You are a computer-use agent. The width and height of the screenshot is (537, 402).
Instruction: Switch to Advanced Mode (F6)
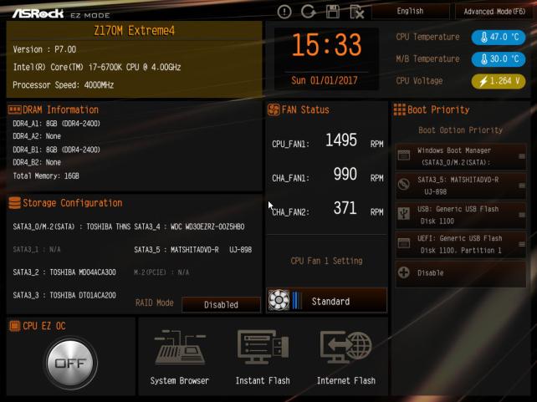coord(494,12)
